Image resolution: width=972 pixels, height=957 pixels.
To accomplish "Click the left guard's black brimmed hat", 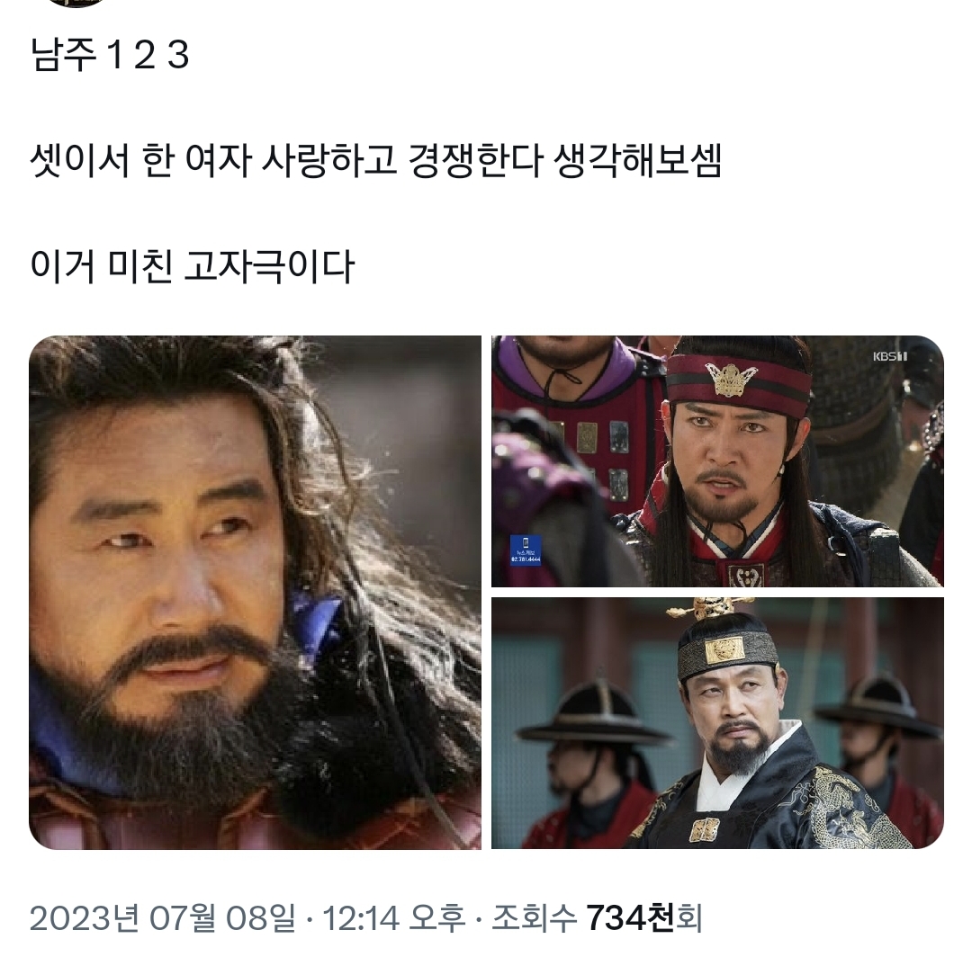I will 595,712.
